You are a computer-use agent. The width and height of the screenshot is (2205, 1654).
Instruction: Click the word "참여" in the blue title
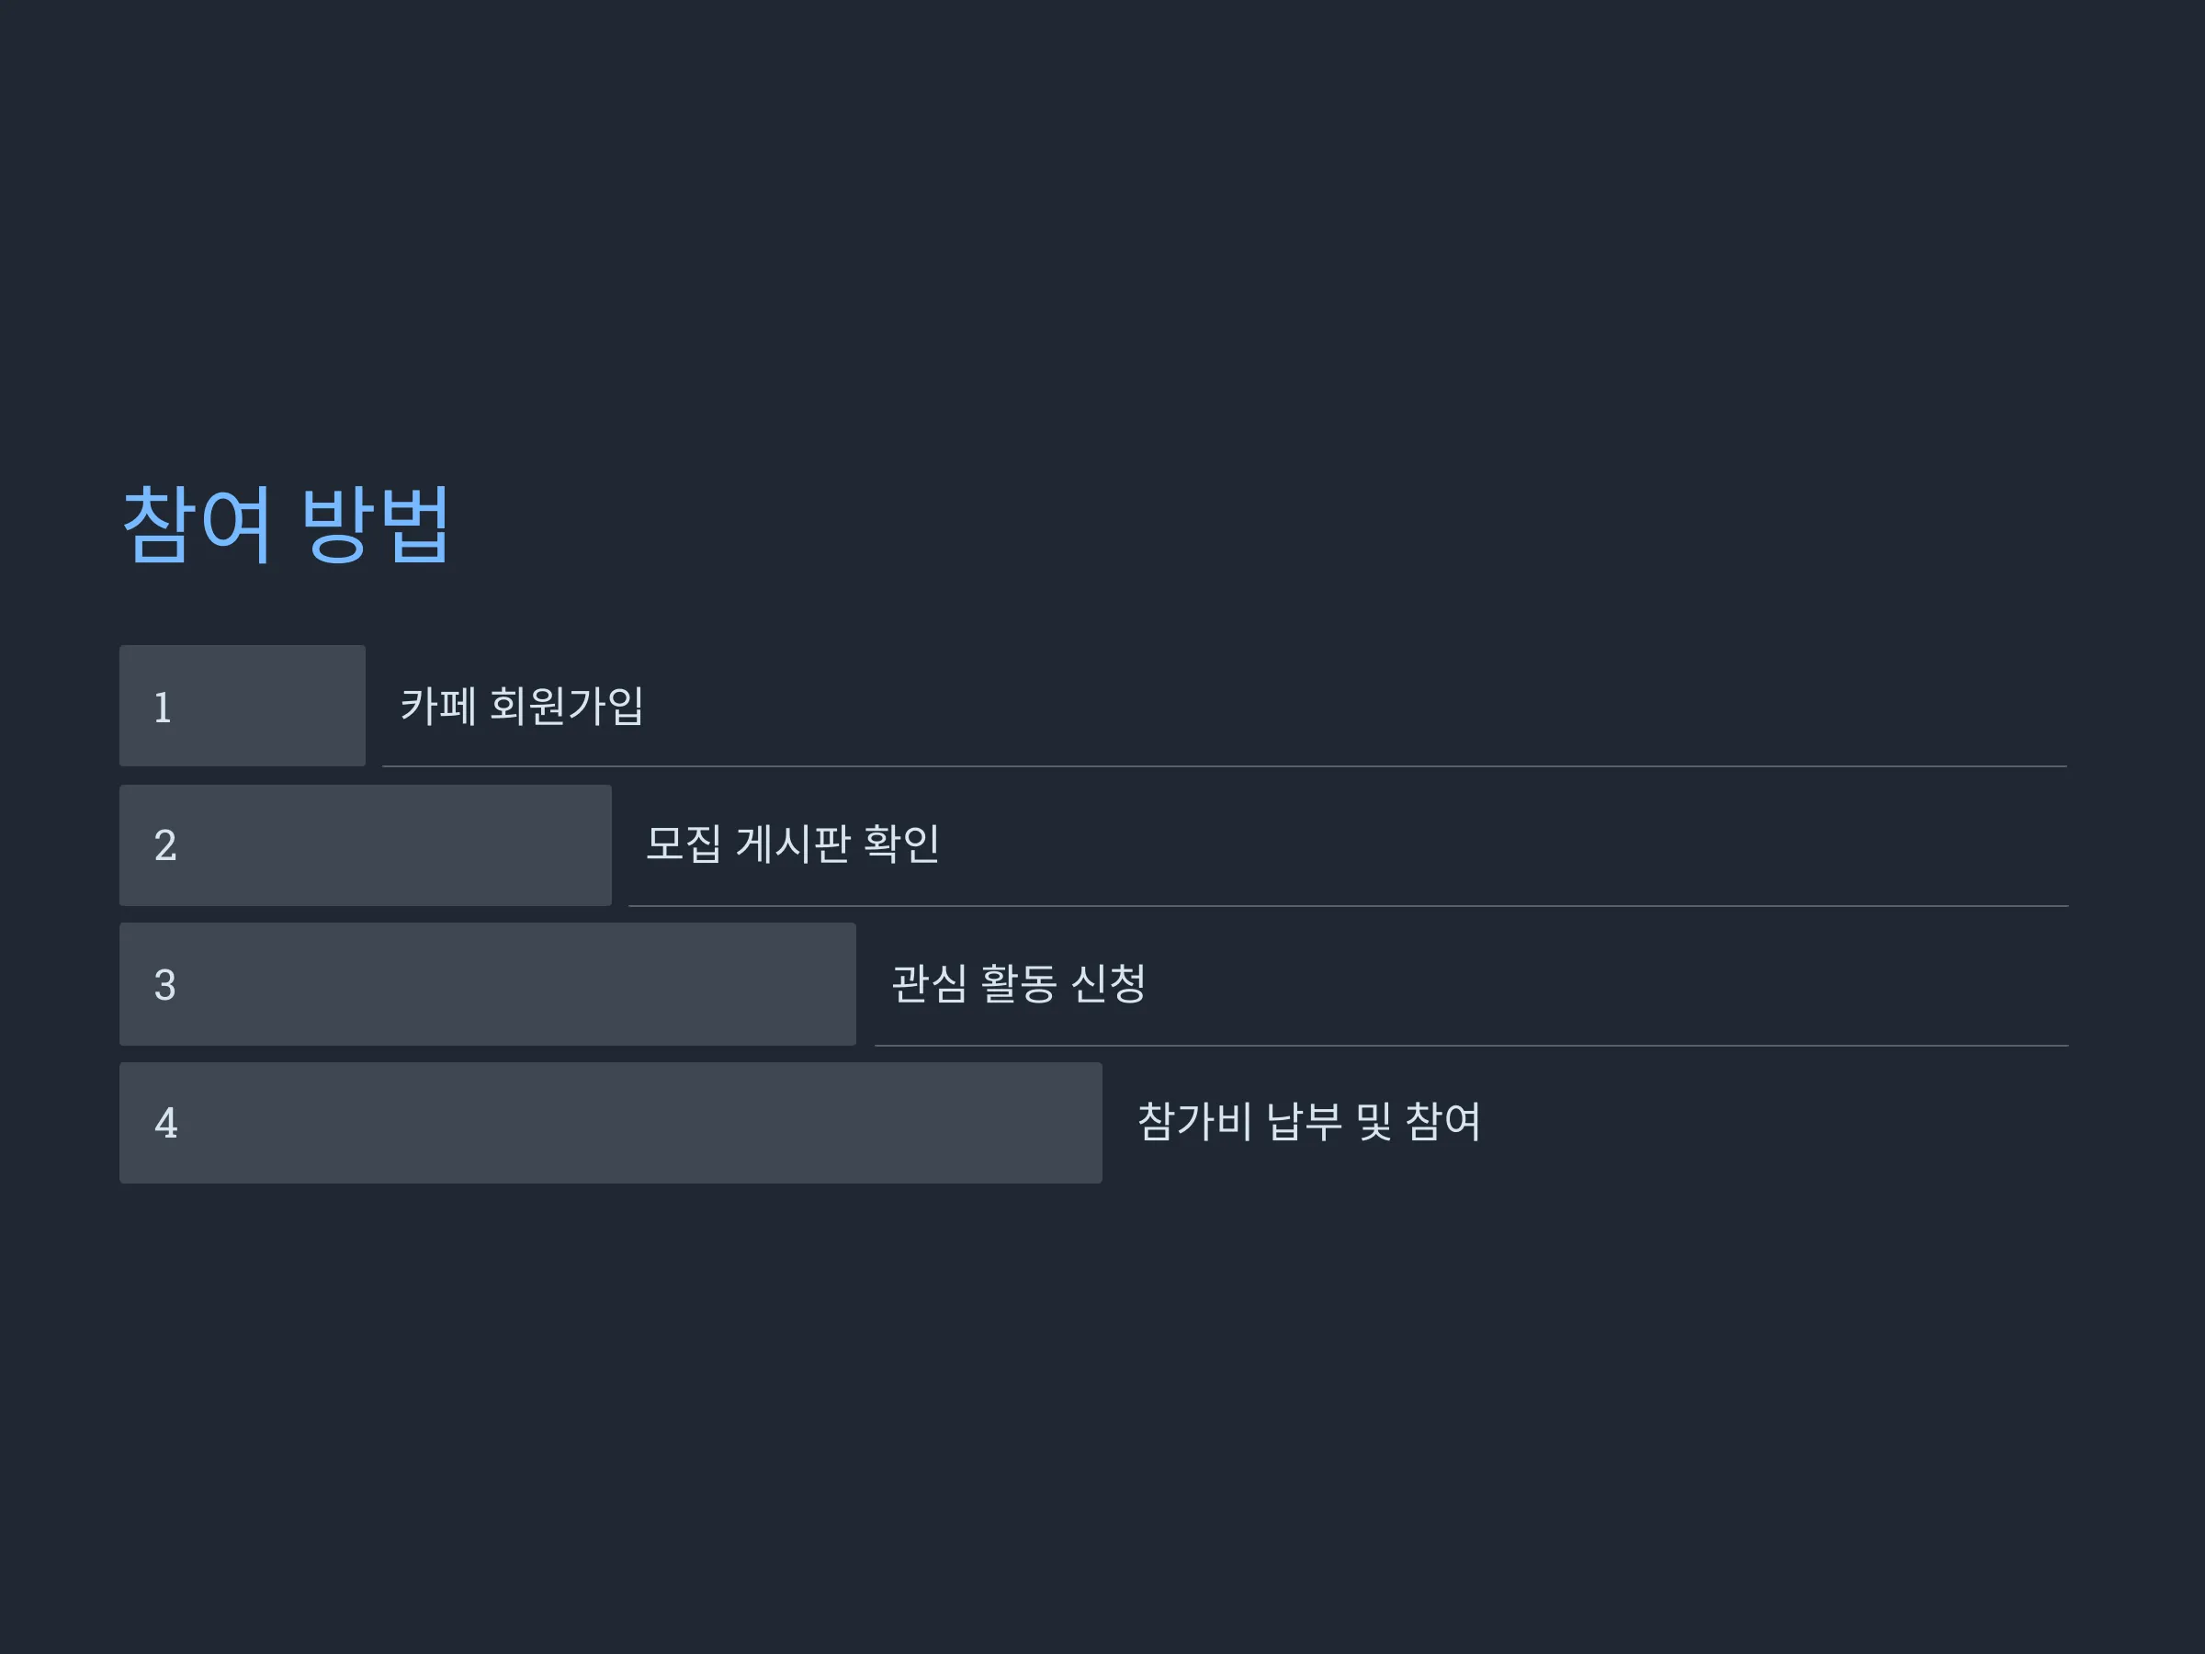pos(197,526)
